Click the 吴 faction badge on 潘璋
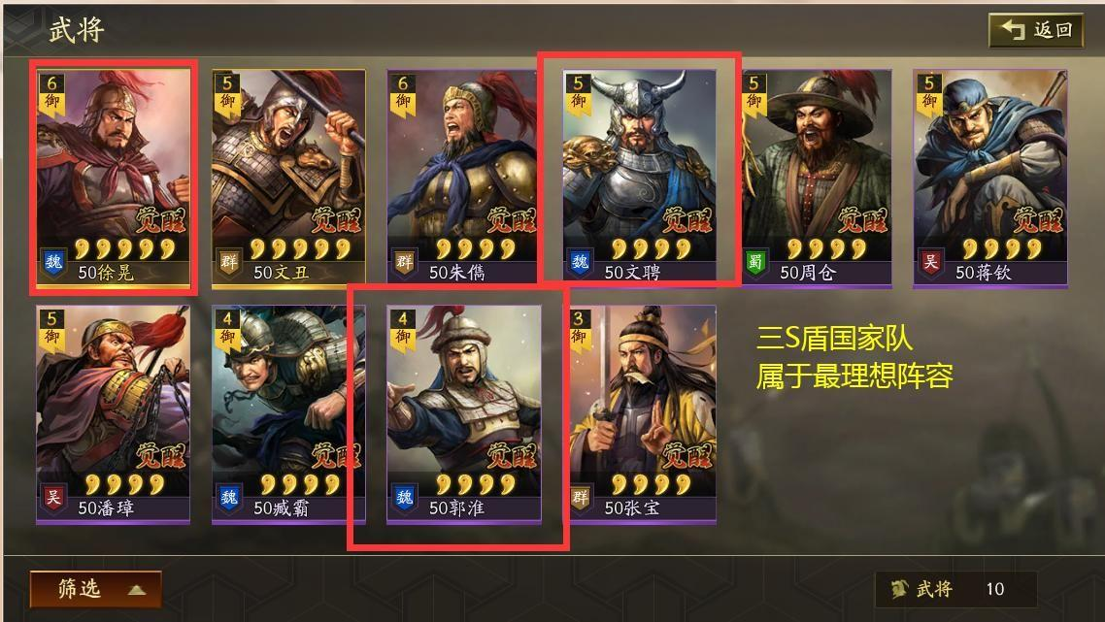 click(54, 498)
